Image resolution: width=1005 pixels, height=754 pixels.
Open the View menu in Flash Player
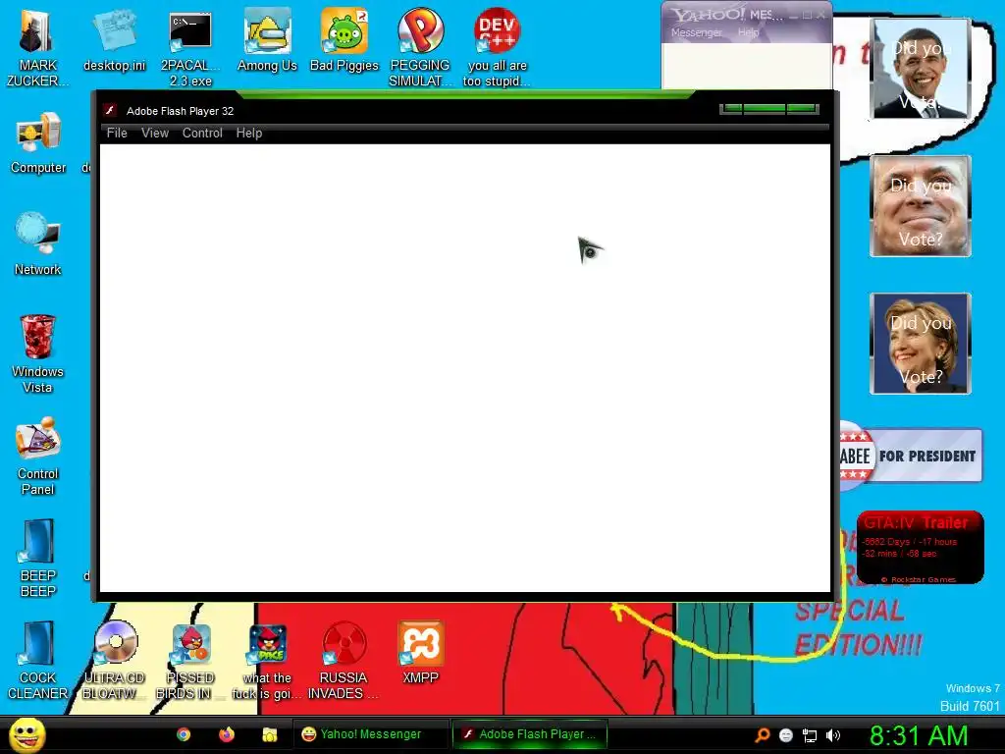pos(155,133)
